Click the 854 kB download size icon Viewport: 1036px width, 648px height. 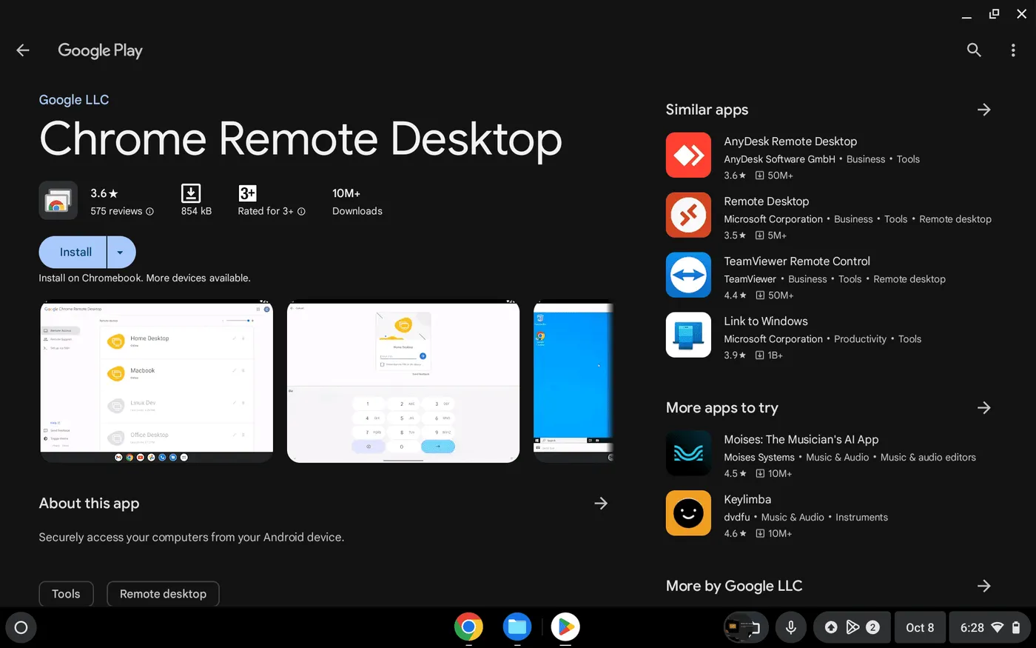pos(191,193)
